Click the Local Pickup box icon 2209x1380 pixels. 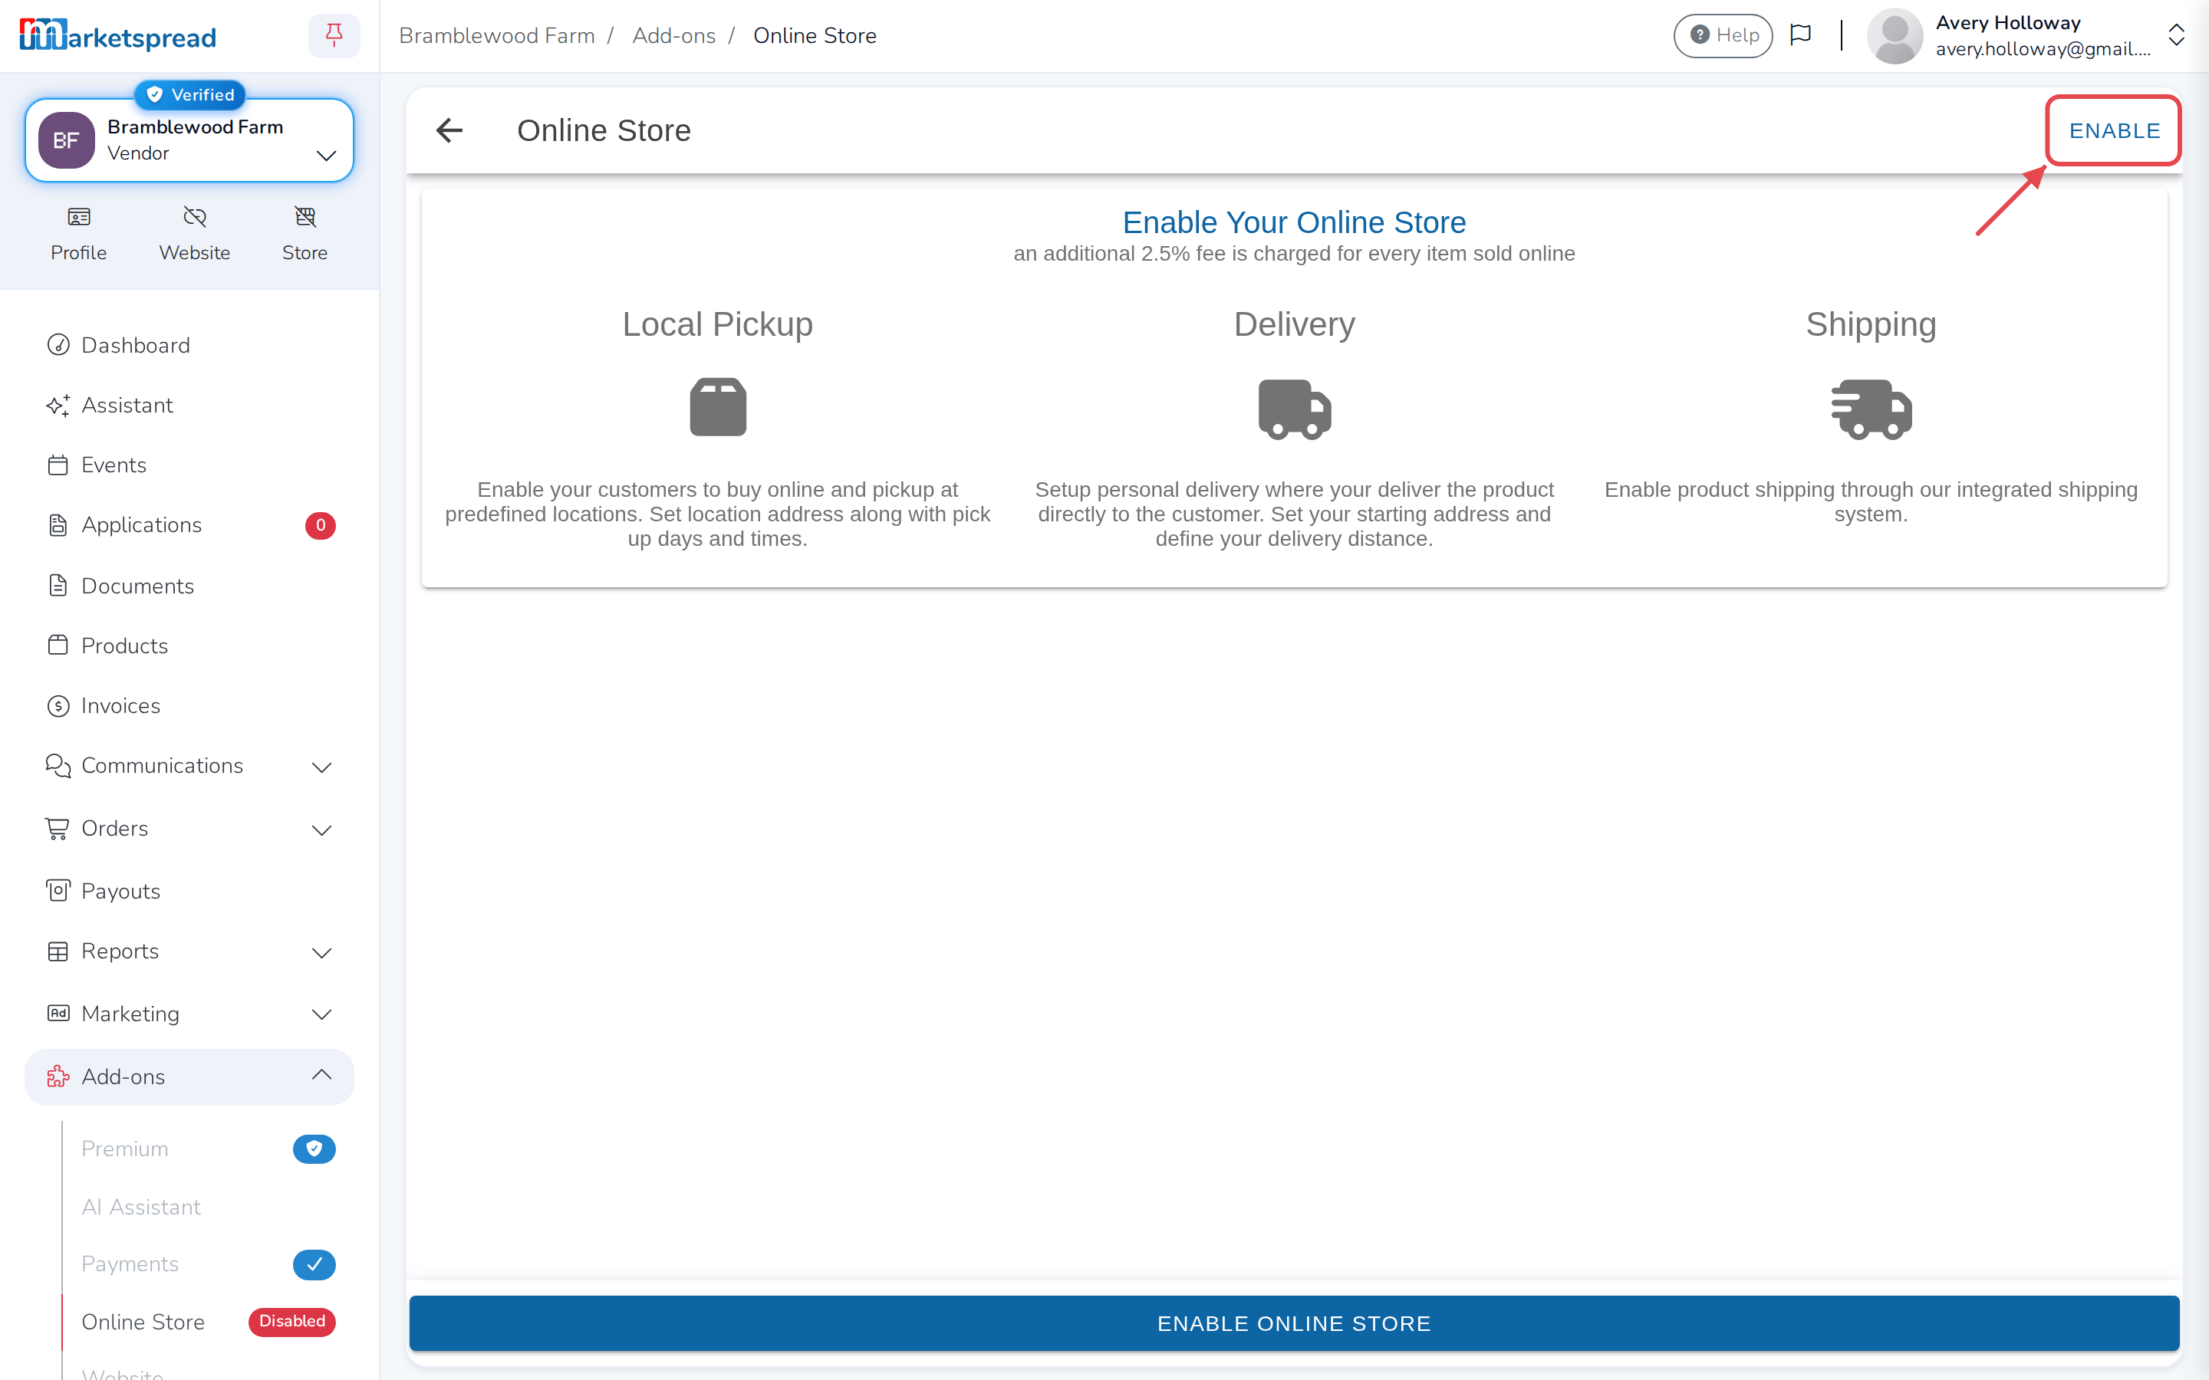[717, 407]
